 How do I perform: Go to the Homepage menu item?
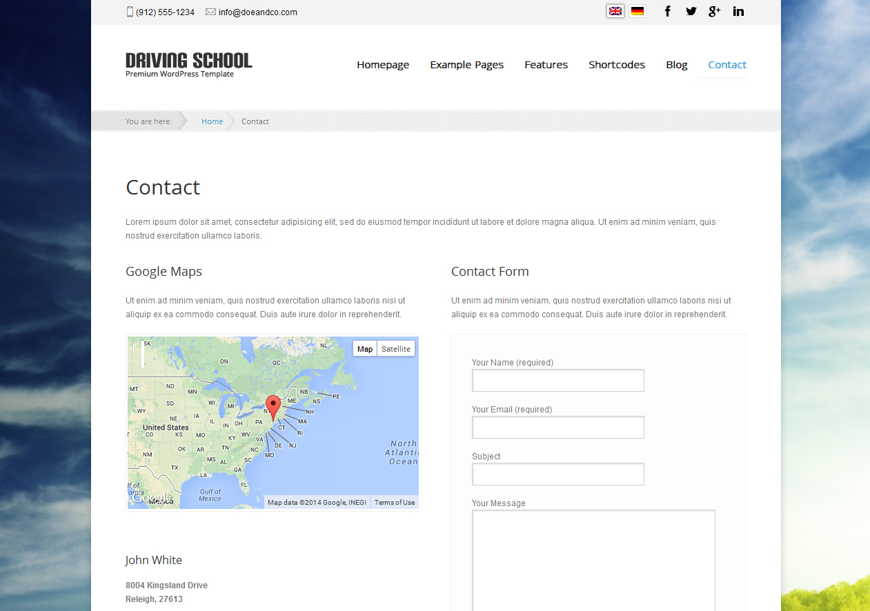[383, 64]
